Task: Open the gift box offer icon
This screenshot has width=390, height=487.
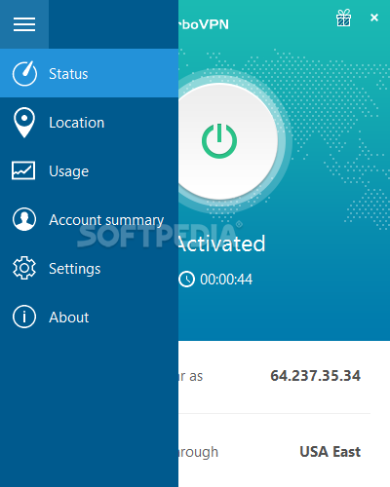Action: [343, 18]
